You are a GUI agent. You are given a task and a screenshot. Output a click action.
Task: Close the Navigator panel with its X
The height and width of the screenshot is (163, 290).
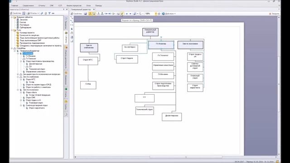(x=67, y=10)
